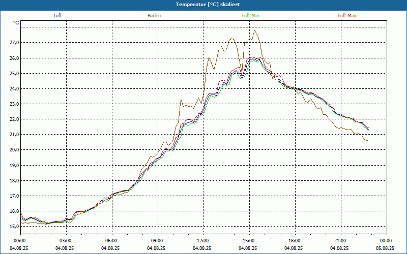Viewport: 407px width, 254px height.
Task: Click the green 'Luft Min' legend label
Action: pyautogui.click(x=250, y=16)
